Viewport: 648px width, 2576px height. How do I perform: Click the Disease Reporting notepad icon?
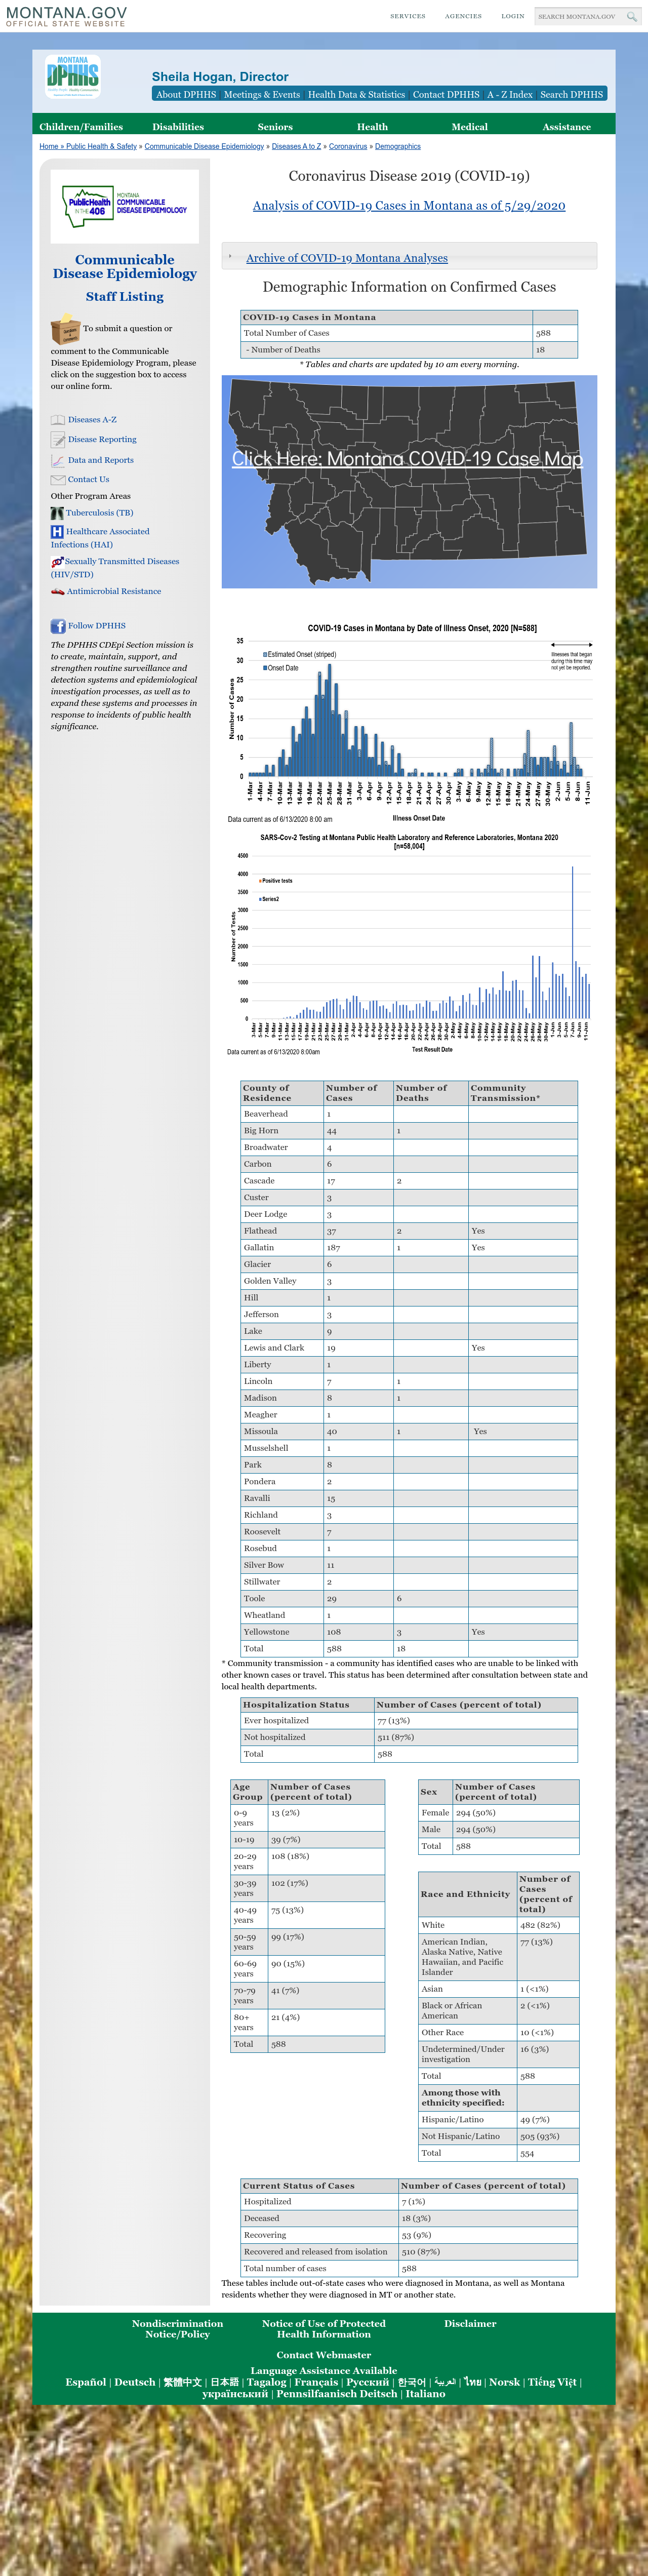[58, 440]
